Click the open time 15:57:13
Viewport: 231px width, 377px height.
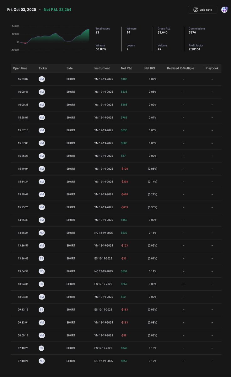pyautogui.click(x=23, y=130)
